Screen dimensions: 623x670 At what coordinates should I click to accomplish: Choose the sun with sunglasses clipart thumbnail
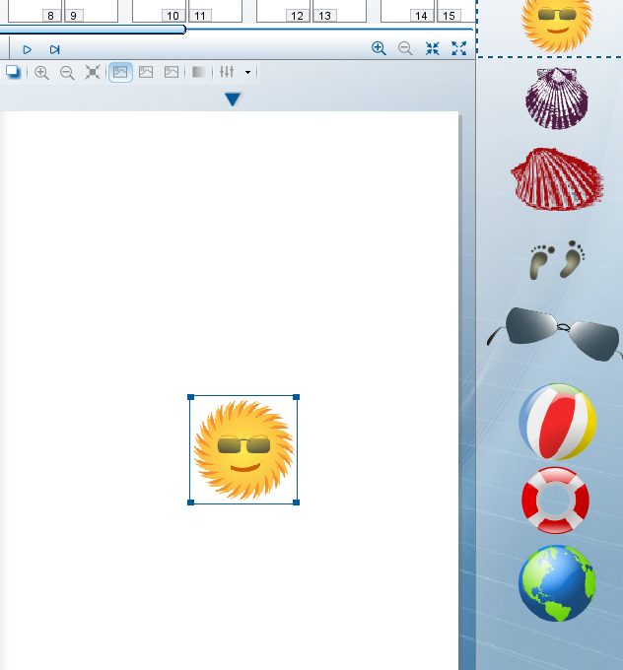pos(557,25)
